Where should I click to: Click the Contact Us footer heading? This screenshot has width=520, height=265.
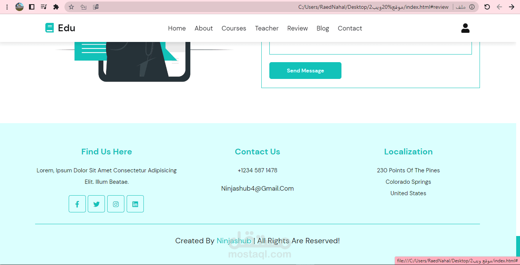click(258, 152)
